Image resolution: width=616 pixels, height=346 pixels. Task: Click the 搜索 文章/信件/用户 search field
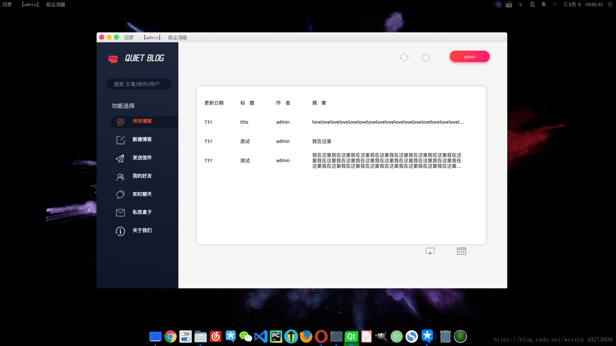point(139,84)
